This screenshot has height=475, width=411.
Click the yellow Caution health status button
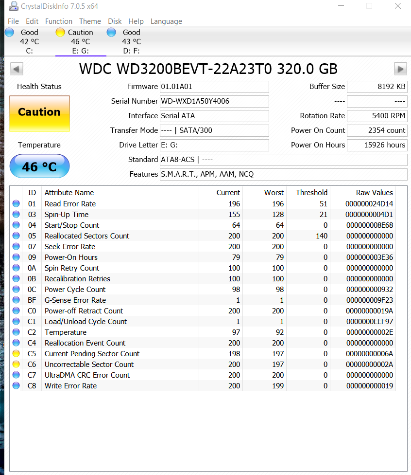40,113
